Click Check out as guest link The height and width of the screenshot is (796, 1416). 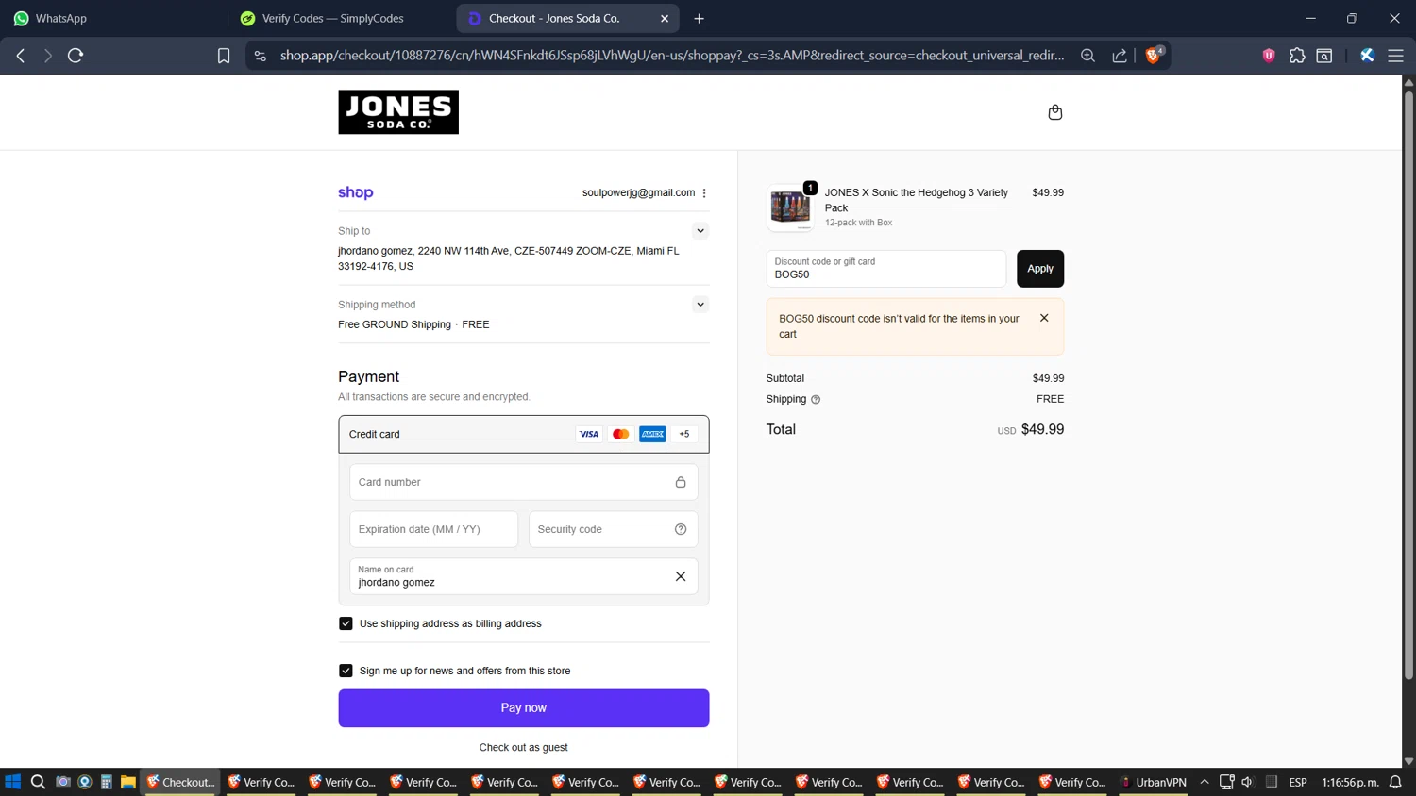click(524, 748)
